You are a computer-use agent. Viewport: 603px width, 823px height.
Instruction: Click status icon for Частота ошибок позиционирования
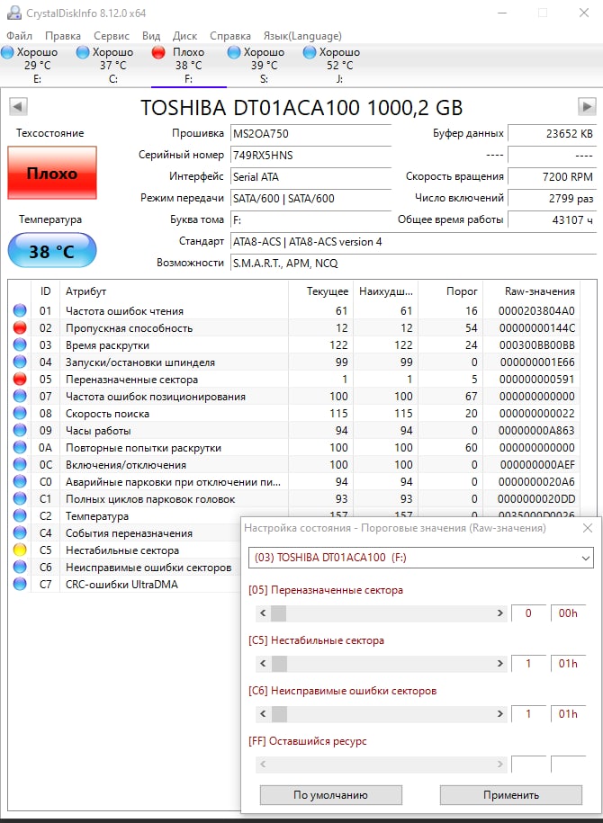click(x=20, y=397)
